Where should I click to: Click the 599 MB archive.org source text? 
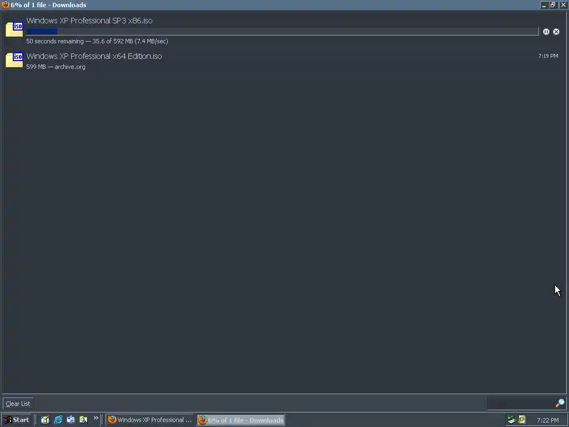coord(56,67)
